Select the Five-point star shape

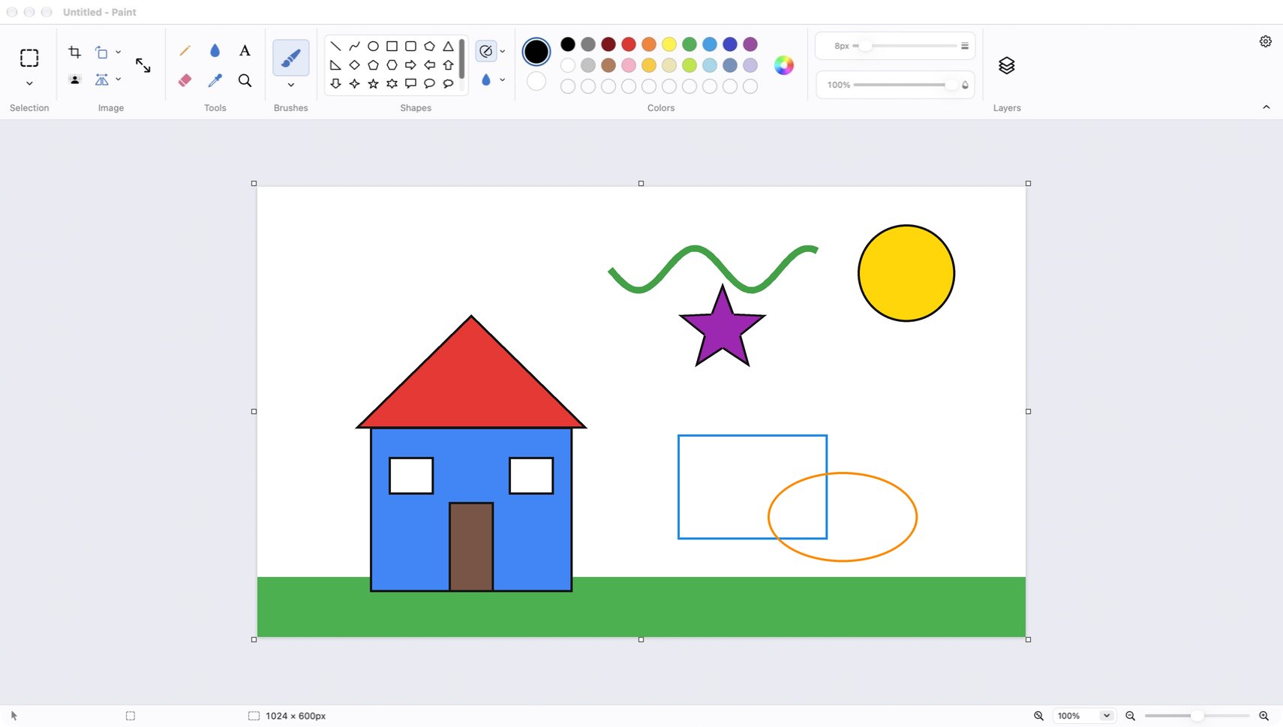tap(373, 83)
